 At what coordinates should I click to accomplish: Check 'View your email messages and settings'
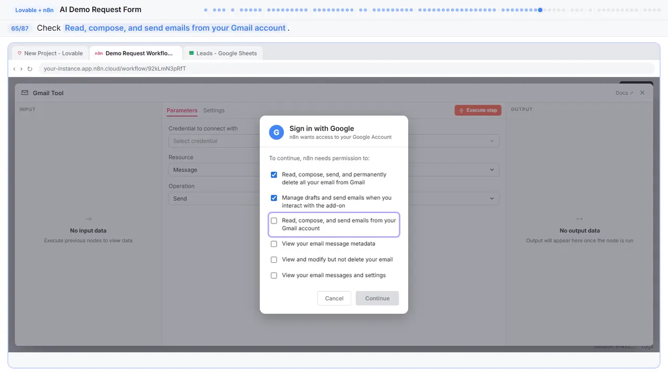274,275
